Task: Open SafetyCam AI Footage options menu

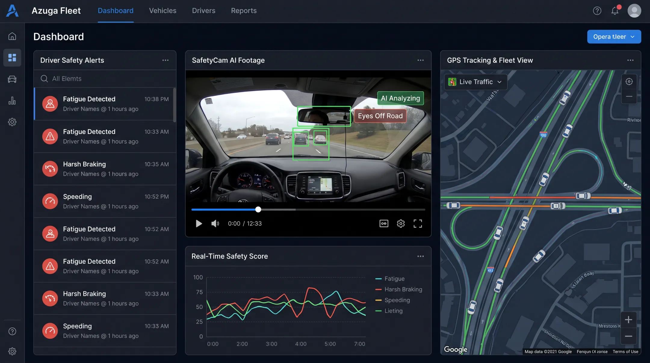Action: click(420, 60)
